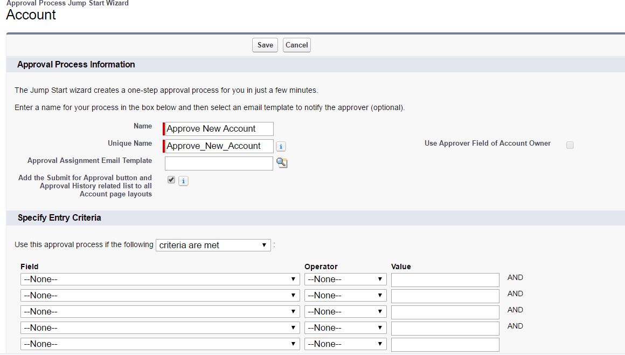Click info icon beside Submit for Approval checkbox

tap(183, 181)
